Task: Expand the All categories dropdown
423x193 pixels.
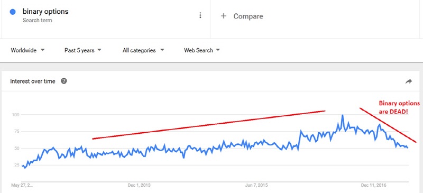Action: 143,50
